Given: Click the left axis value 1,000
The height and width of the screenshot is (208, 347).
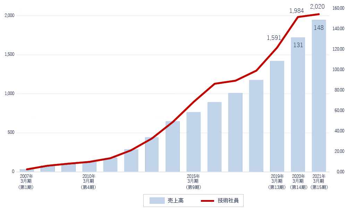Looking at the screenshot, I should [x=9, y=94].
